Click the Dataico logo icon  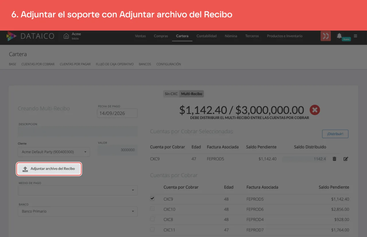click(12, 36)
